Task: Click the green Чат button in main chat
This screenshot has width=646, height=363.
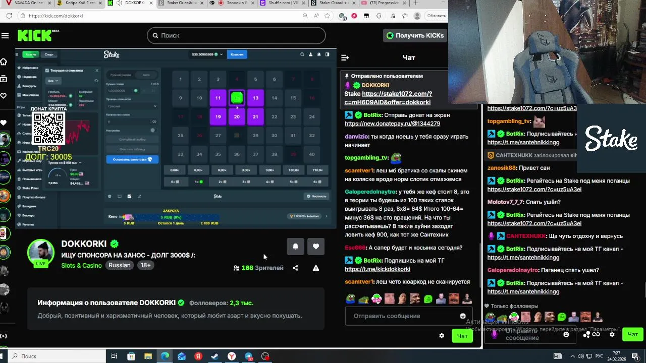Action: point(462,335)
